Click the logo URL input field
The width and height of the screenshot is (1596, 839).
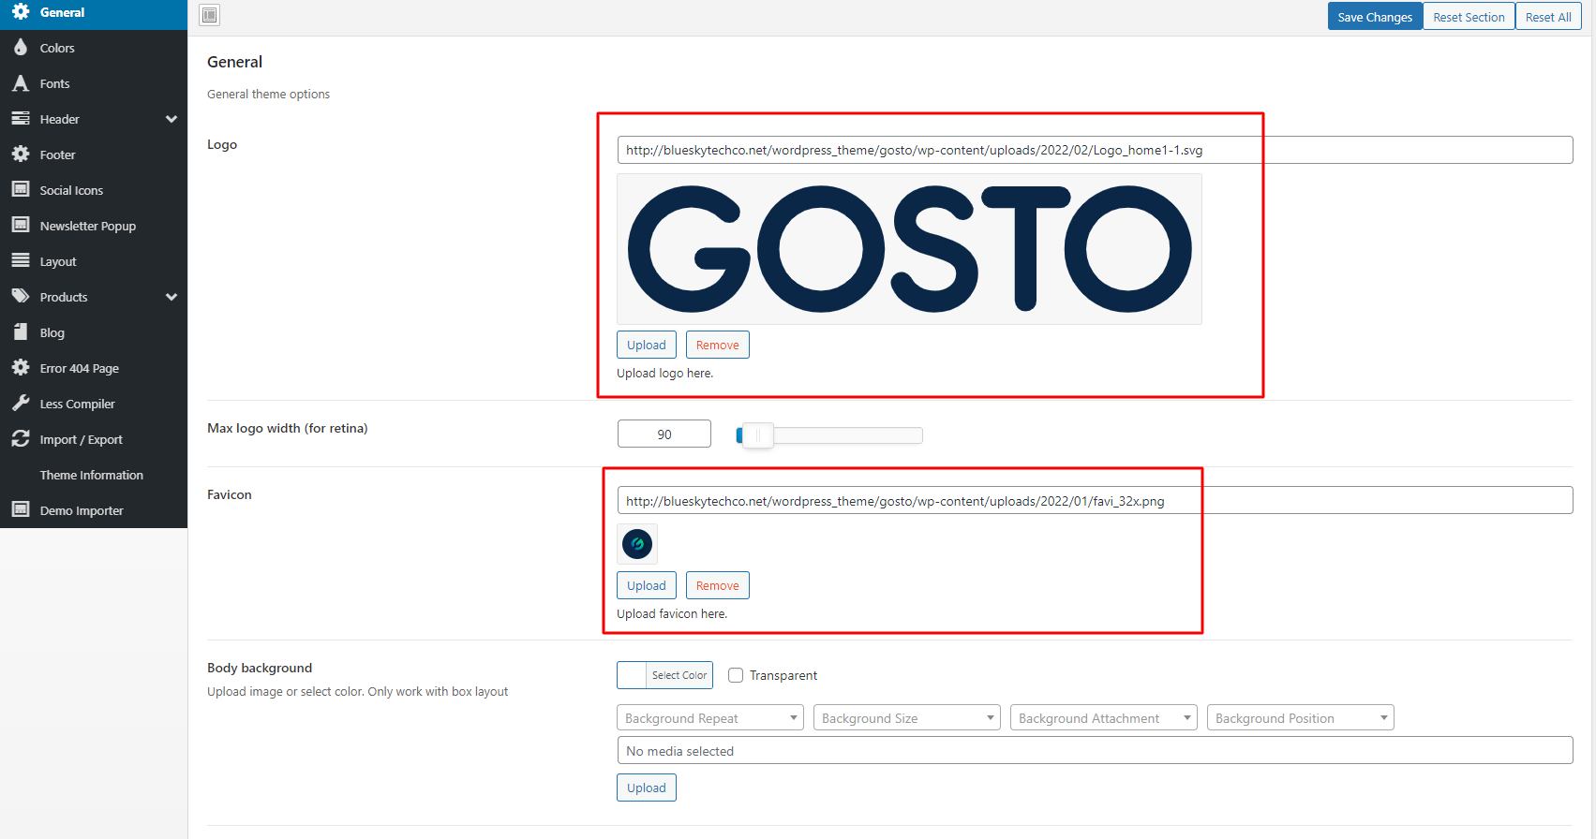click(1095, 150)
